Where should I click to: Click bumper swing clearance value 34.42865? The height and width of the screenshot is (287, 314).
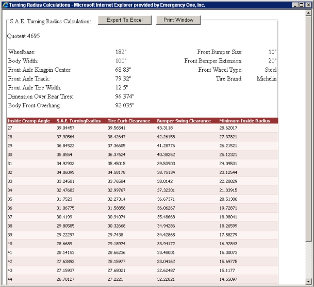[x=166, y=235]
